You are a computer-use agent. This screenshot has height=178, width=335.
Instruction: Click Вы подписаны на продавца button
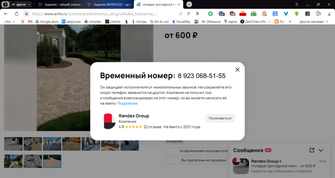click(204, 160)
